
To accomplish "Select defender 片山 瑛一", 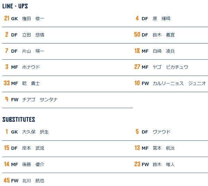I will click(33, 51).
